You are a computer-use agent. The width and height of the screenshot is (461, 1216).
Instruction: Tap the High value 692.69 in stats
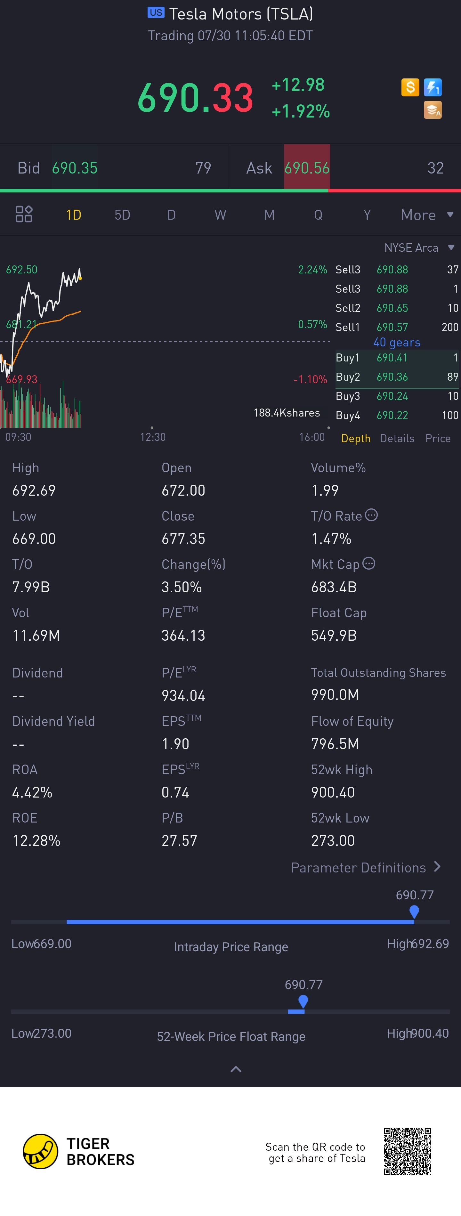[x=34, y=490]
